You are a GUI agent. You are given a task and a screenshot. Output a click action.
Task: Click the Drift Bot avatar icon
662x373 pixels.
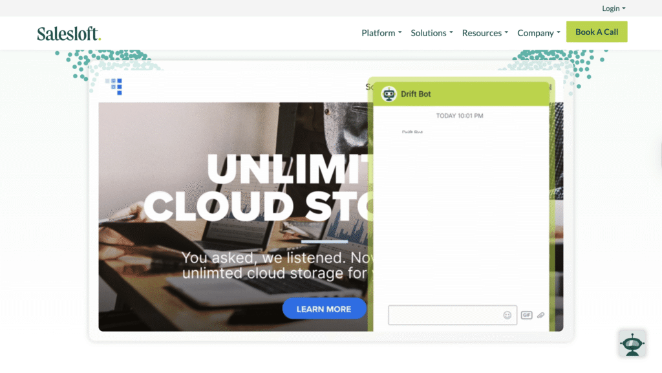point(389,94)
